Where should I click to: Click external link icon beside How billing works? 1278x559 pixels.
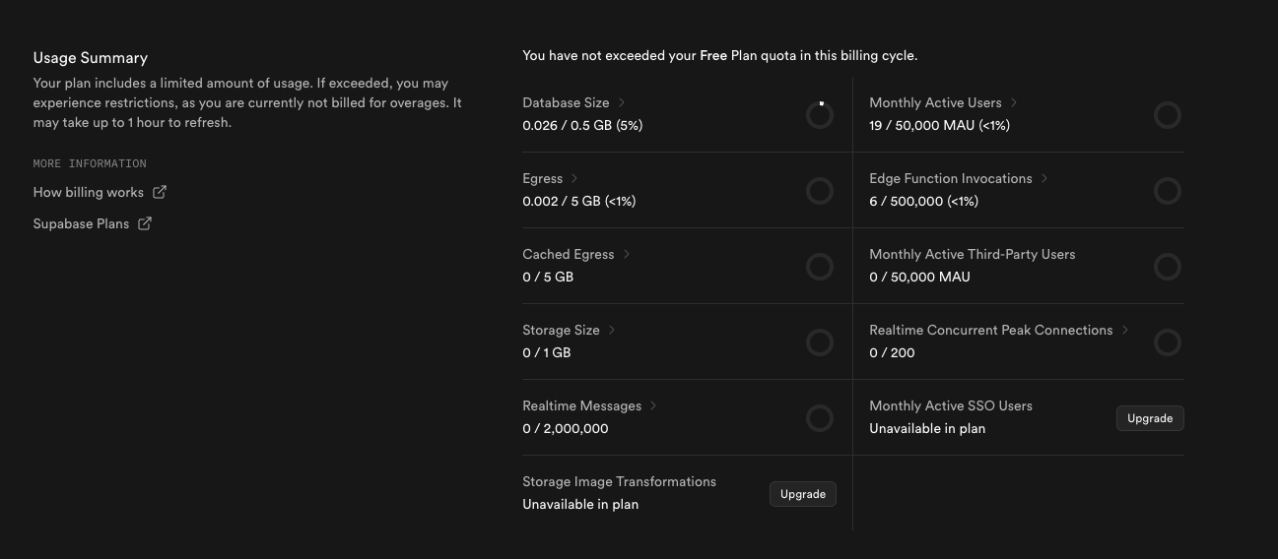point(160,192)
